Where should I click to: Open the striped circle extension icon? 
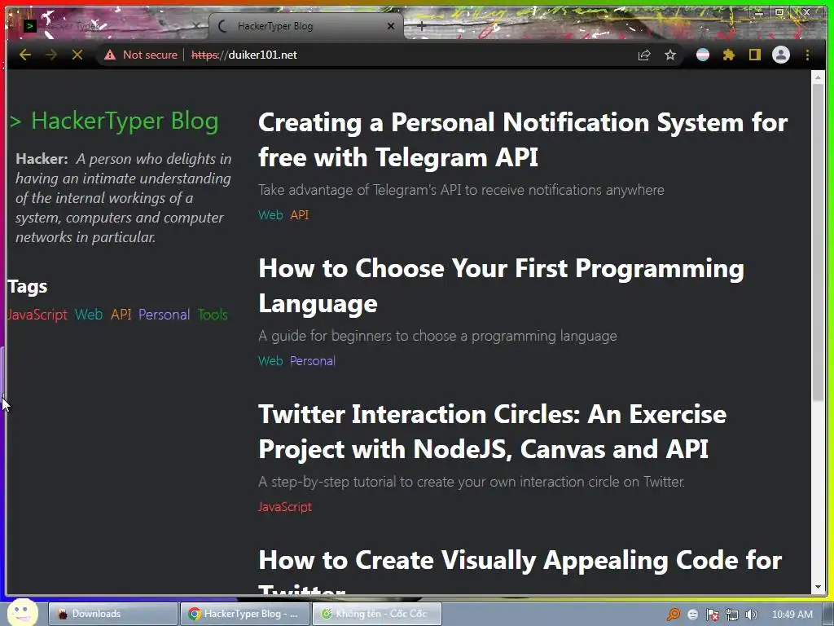[x=703, y=55]
